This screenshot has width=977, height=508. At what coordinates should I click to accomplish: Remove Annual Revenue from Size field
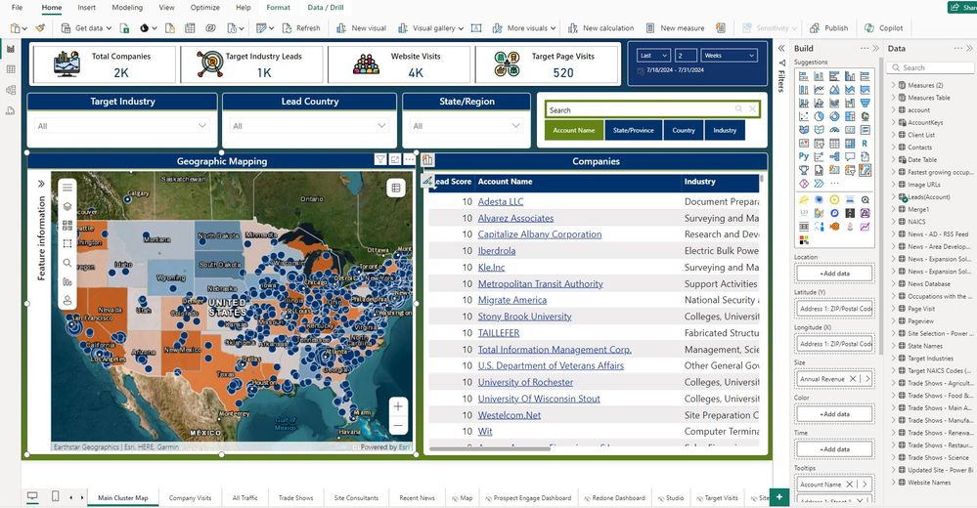tap(853, 378)
